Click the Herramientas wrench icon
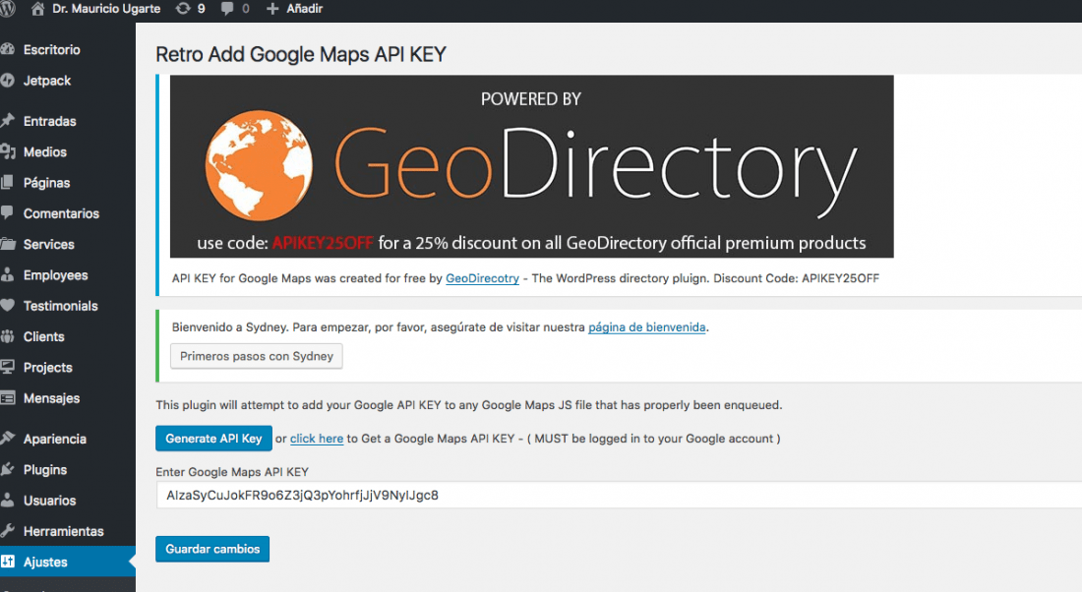 [7, 531]
